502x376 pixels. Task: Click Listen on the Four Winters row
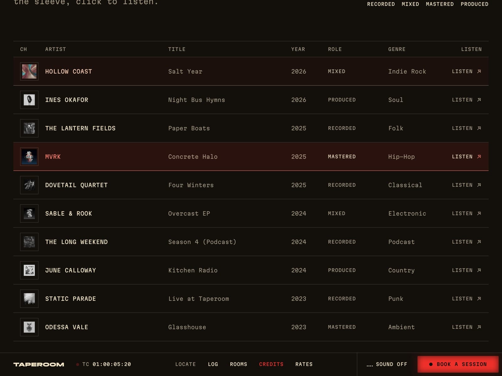coord(467,185)
